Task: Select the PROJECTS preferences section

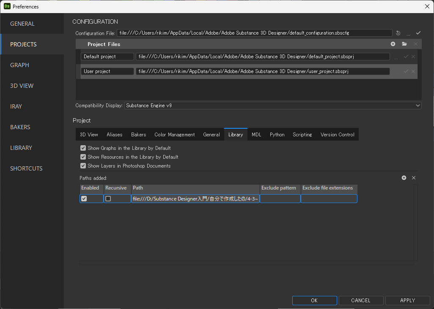Action: click(x=32, y=44)
